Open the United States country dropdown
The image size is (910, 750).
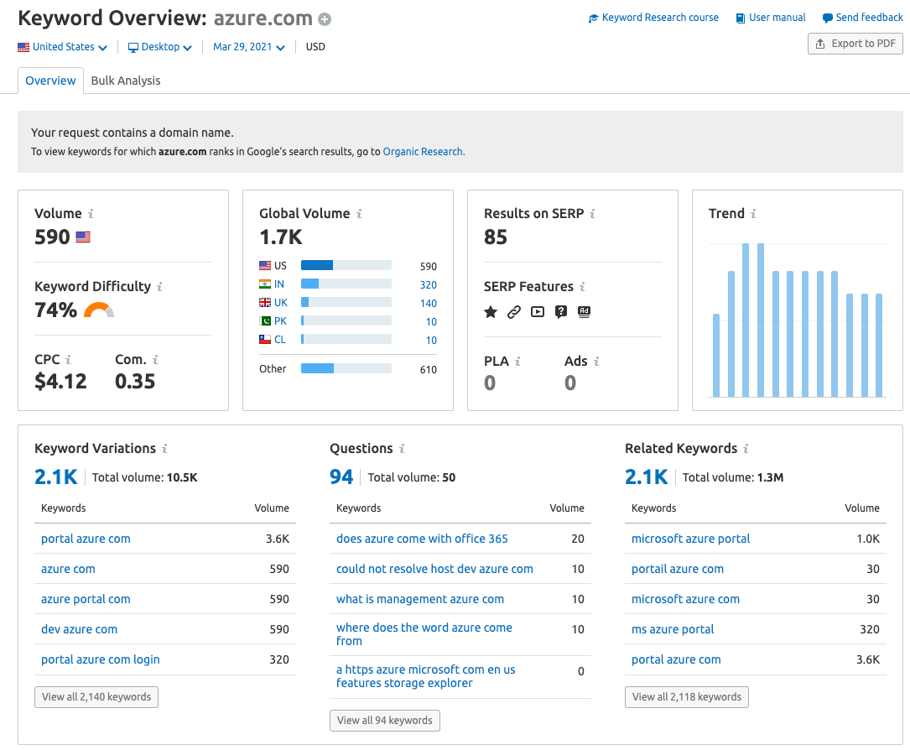pyautogui.click(x=63, y=47)
